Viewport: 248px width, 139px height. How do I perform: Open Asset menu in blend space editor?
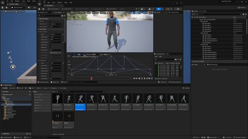[53, 3]
